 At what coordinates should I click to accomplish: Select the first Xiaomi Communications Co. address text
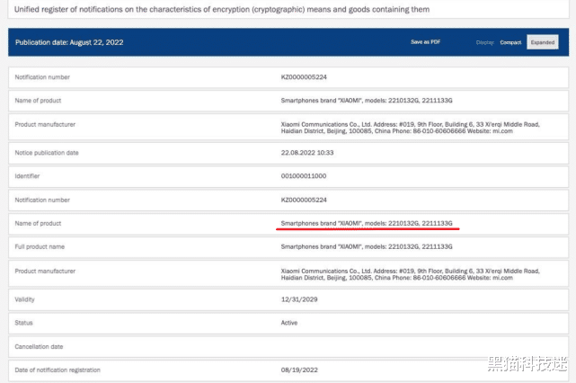411,128
